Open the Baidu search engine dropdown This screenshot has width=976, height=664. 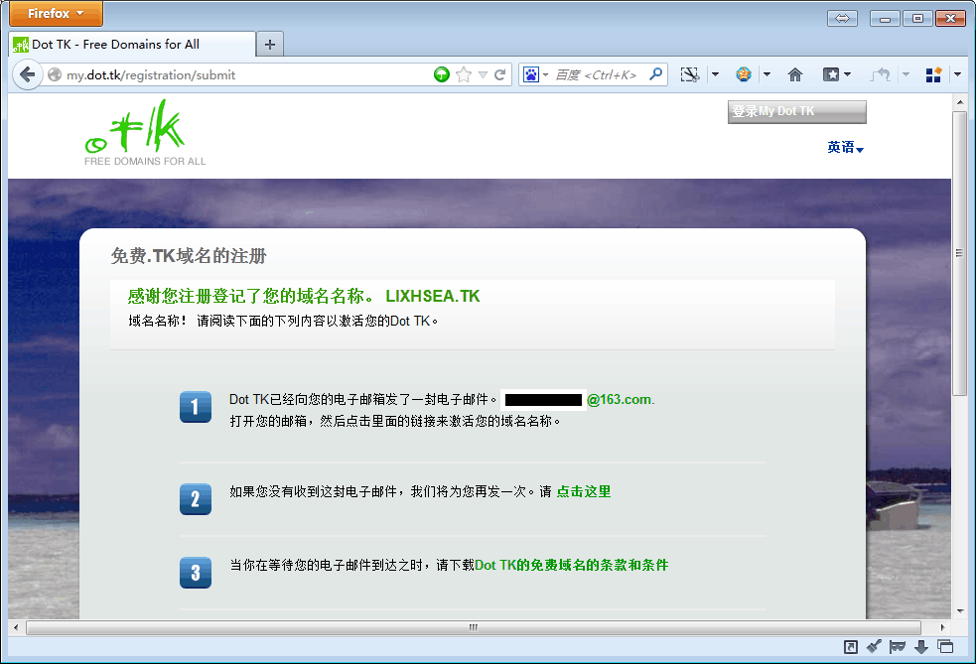pyautogui.click(x=535, y=74)
